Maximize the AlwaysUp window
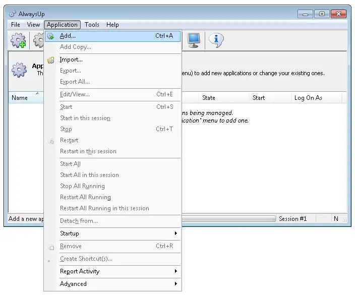The width and height of the screenshot is (355, 295). pyautogui.click(x=322, y=14)
